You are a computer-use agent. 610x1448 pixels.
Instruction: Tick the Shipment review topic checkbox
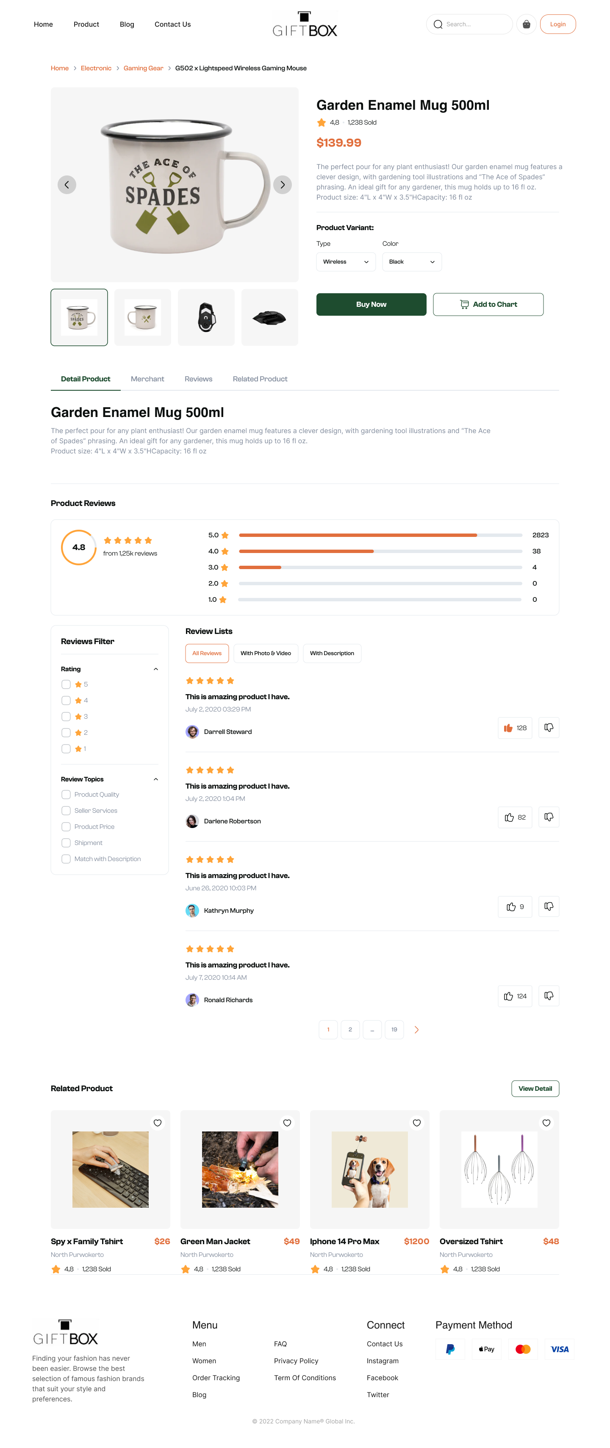pyautogui.click(x=66, y=843)
